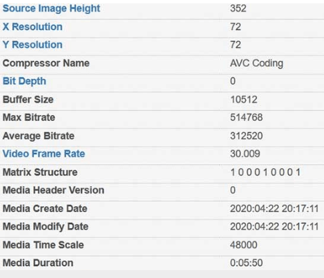
Task: Click the Media Modify Date timestamp
Action: pos(275,227)
